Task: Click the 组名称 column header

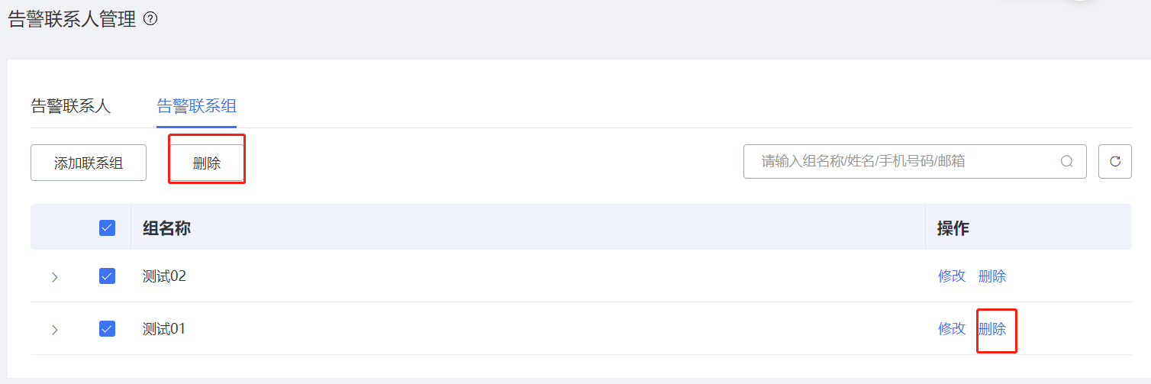Action: 166,227
